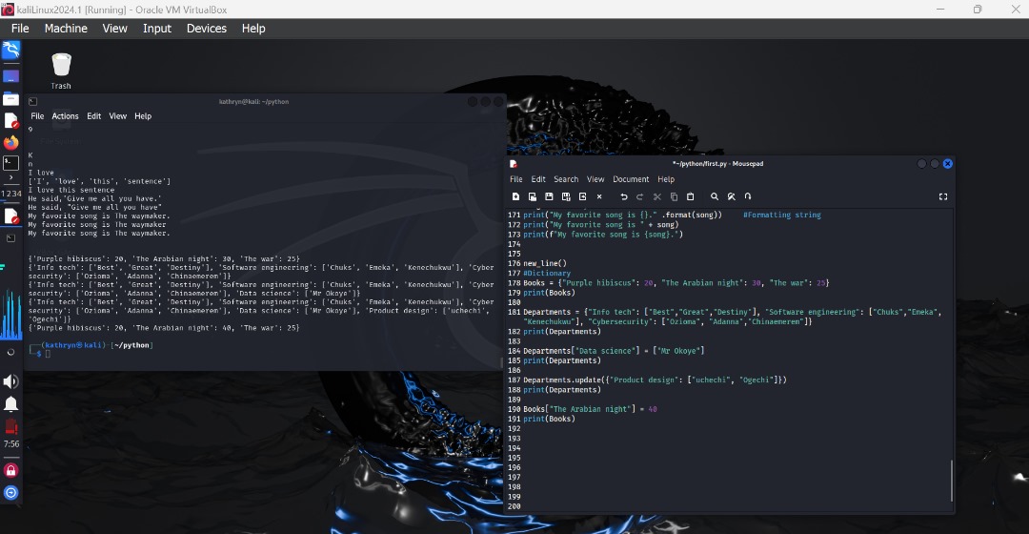Open Find and Replace toolbar icon
Screen dimensions: 1029x534
pyautogui.click(x=731, y=196)
